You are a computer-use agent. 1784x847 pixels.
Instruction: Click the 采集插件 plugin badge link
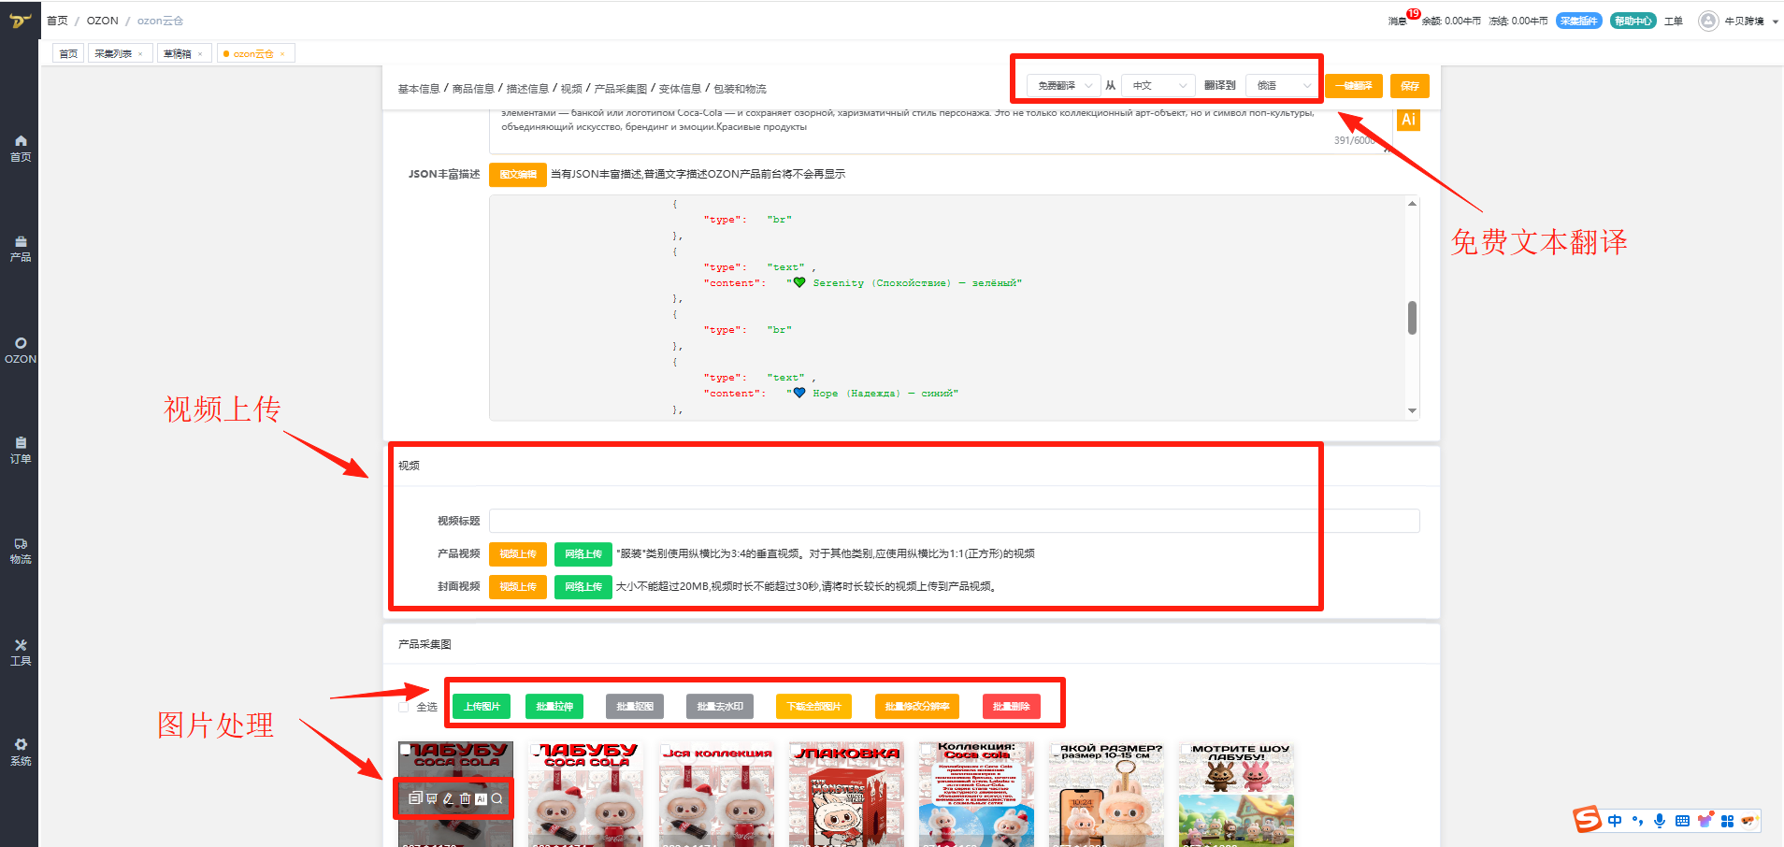[x=1579, y=21]
